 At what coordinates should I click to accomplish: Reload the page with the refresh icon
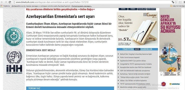click(x=10, y=2)
